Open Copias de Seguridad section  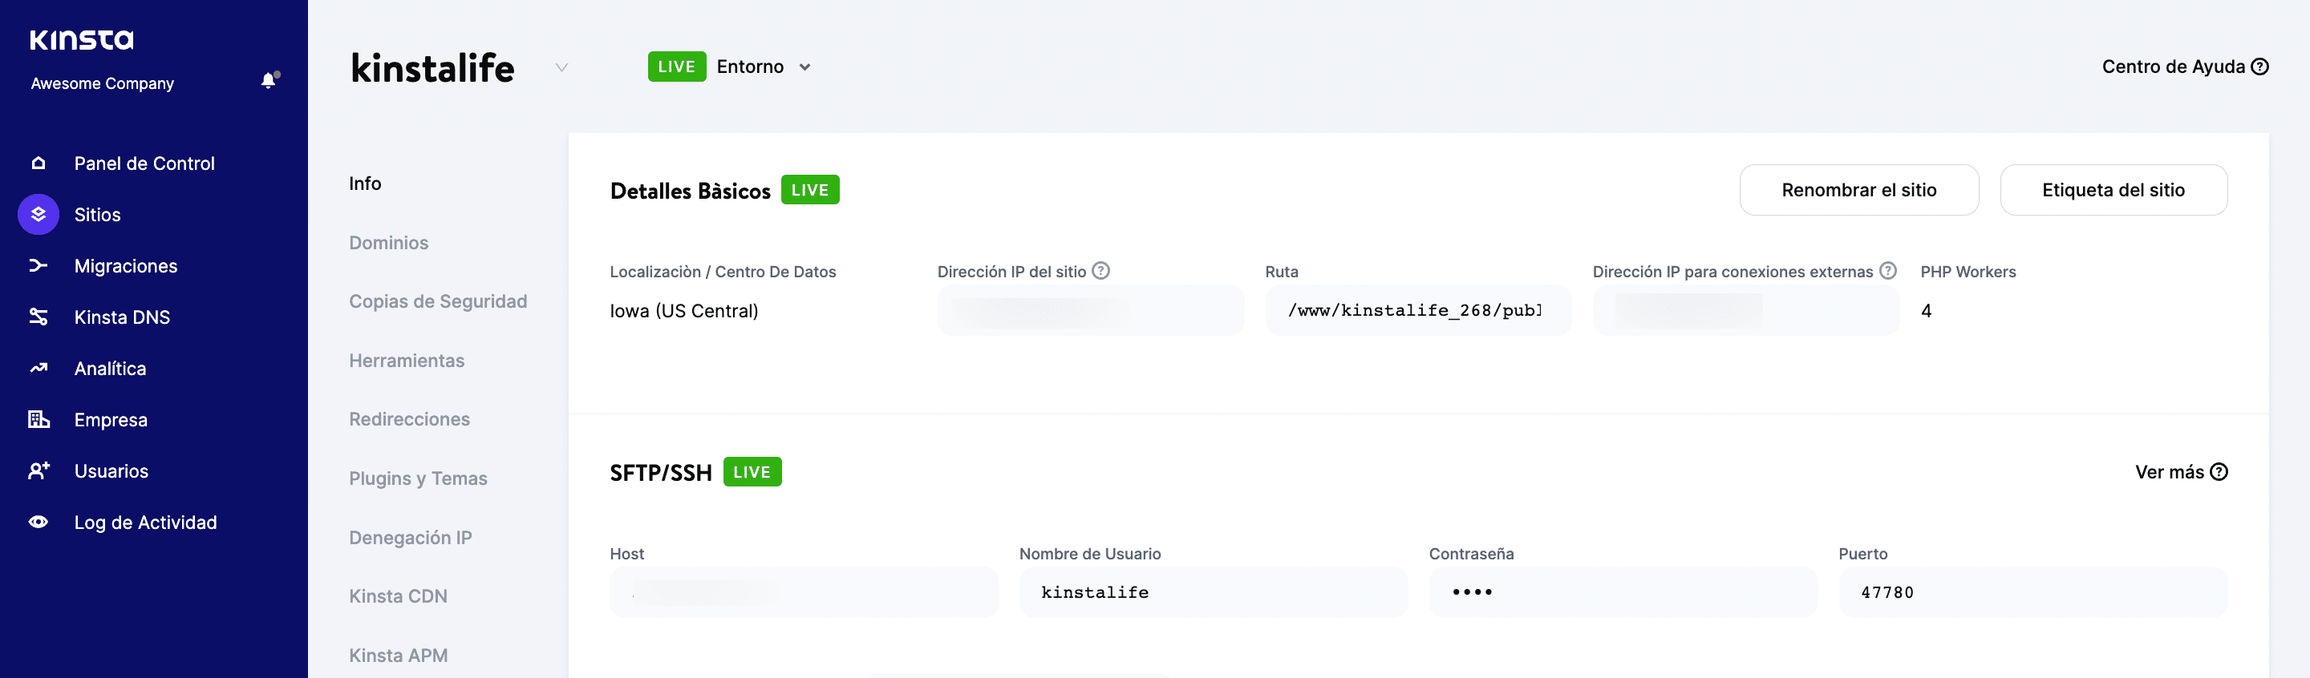click(438, 302)
